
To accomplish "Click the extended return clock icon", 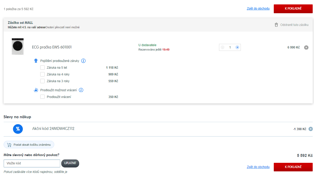I will 36,90.
